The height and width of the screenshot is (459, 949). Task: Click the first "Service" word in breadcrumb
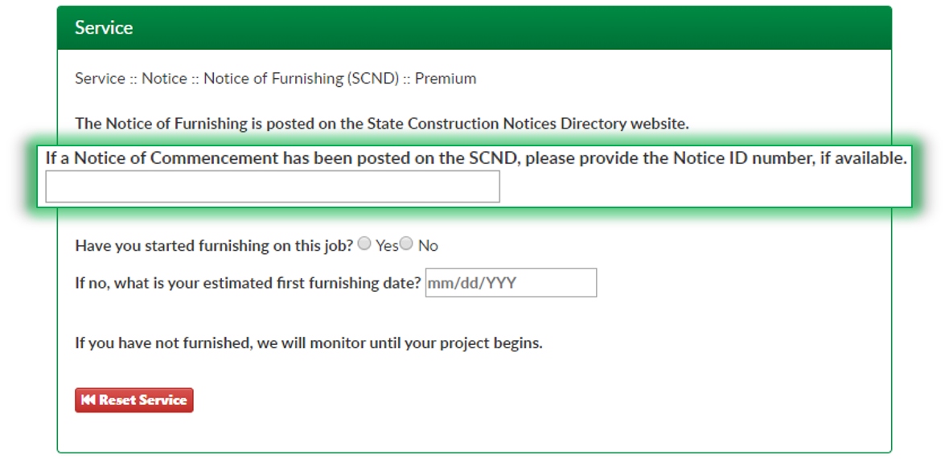[x=100, y=79]
